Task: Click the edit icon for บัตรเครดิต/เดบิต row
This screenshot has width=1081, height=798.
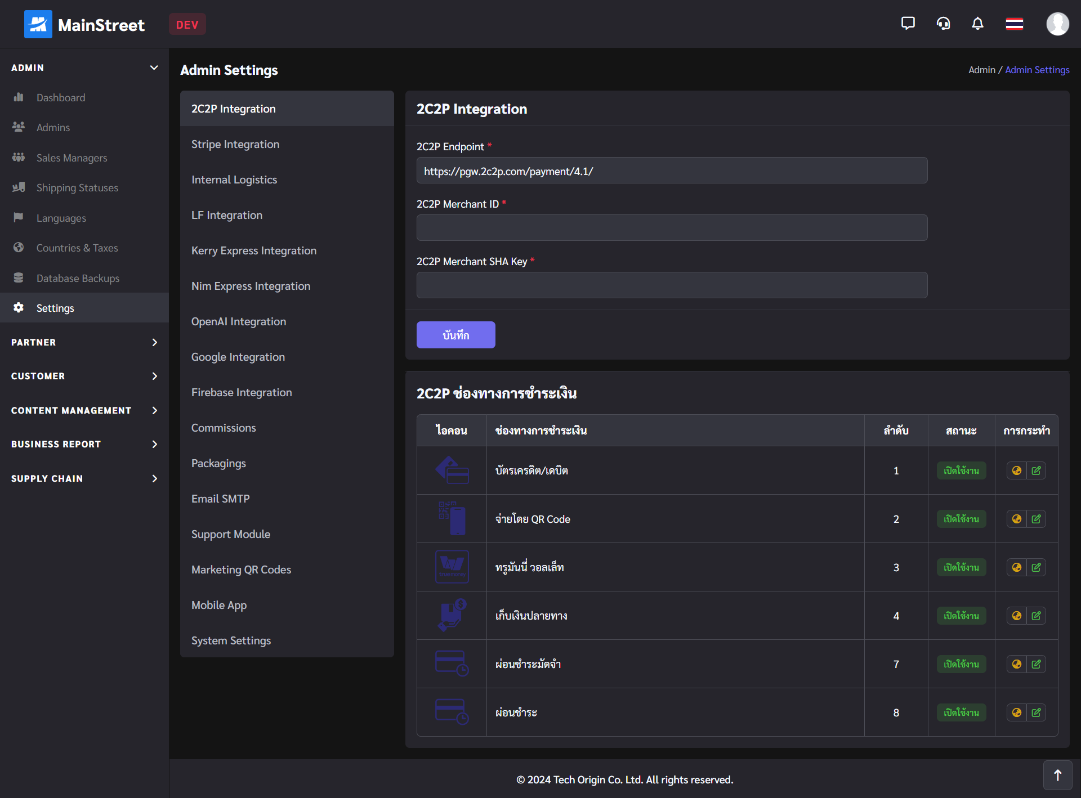Action: [1036, 470]
